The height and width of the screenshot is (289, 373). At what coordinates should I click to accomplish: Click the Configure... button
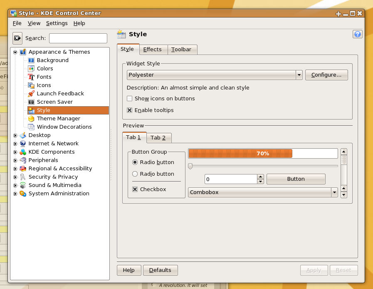tap(326, 75)
